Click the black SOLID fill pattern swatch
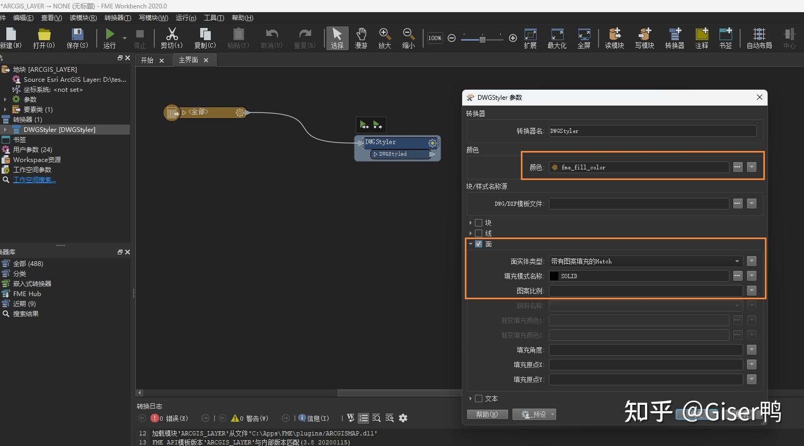The height and width of the screenshot is (446, 804). coord(554,276)
